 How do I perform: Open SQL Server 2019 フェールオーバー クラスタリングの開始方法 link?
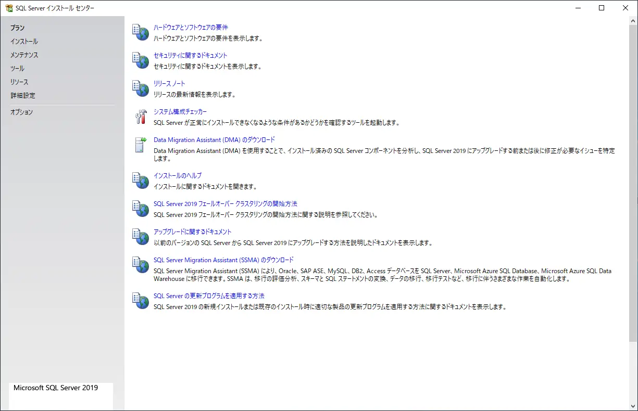(226, 203)
